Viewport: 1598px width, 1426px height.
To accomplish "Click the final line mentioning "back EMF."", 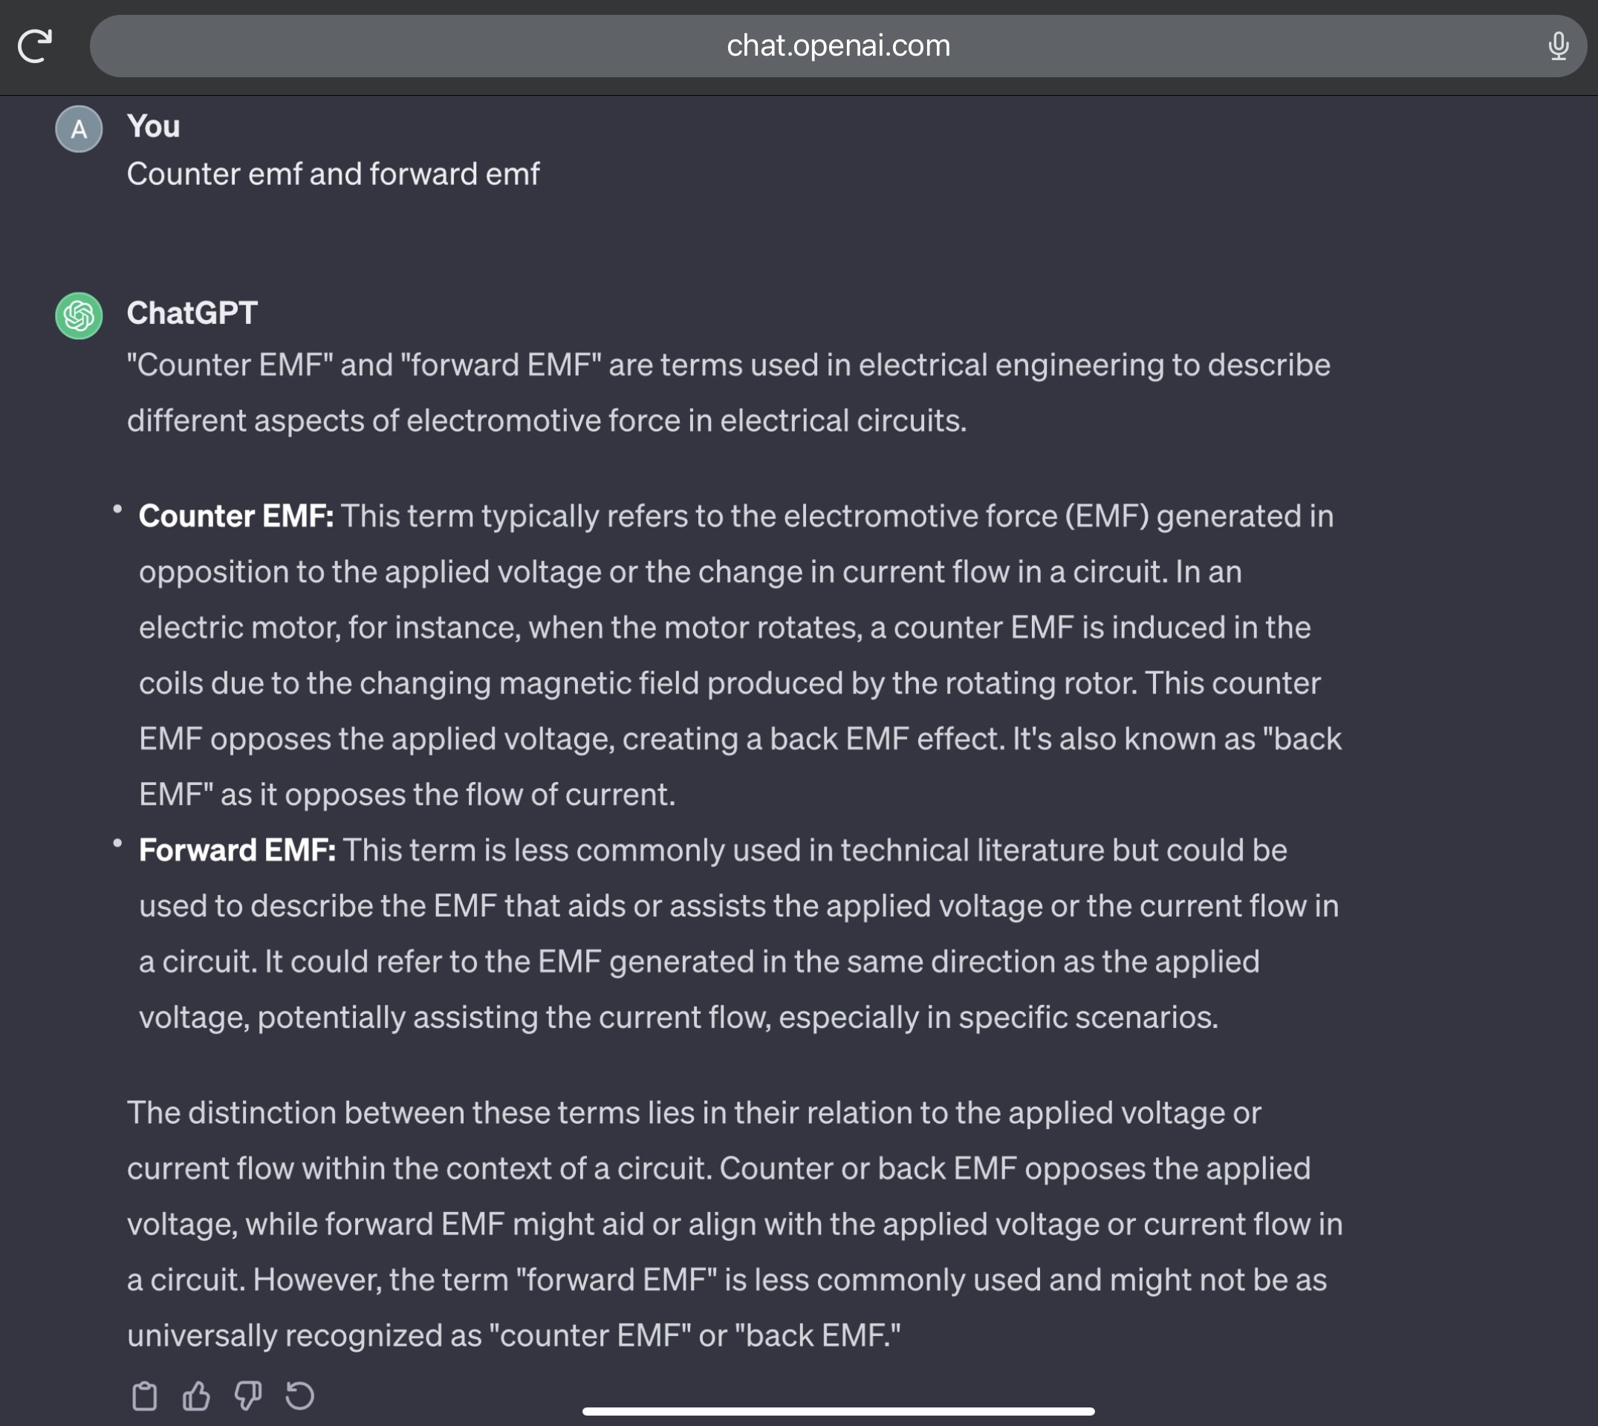I will tap(514, 1335).
